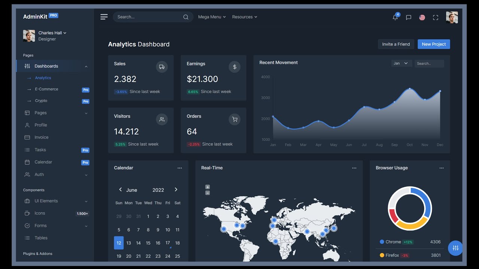
Task: Click the -2.25% Orders badge
Action: click(x=194, y=144)
